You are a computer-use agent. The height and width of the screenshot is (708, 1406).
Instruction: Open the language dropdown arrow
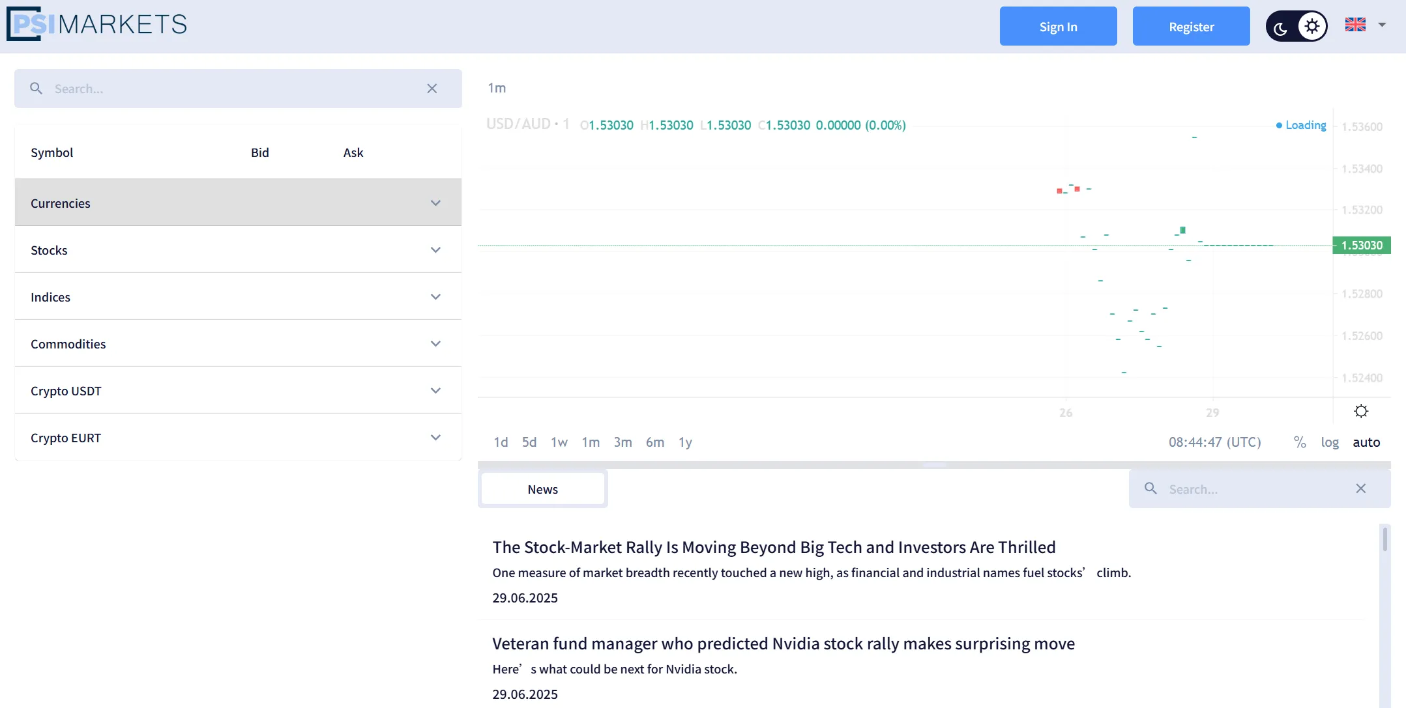1382,25
